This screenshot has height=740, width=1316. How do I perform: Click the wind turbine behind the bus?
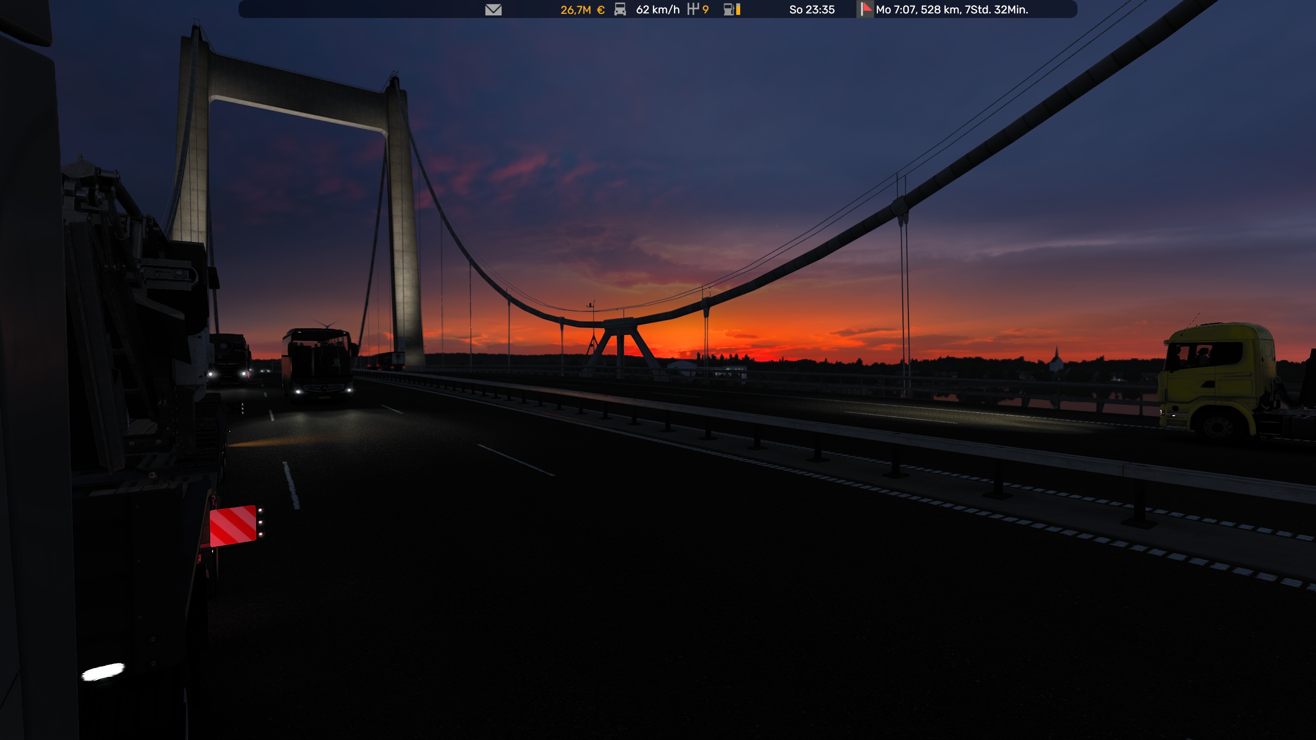(x=327, y=324)
